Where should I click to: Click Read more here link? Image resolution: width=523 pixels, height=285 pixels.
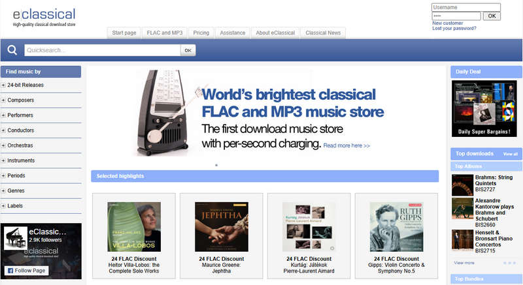tap(346, 145)
